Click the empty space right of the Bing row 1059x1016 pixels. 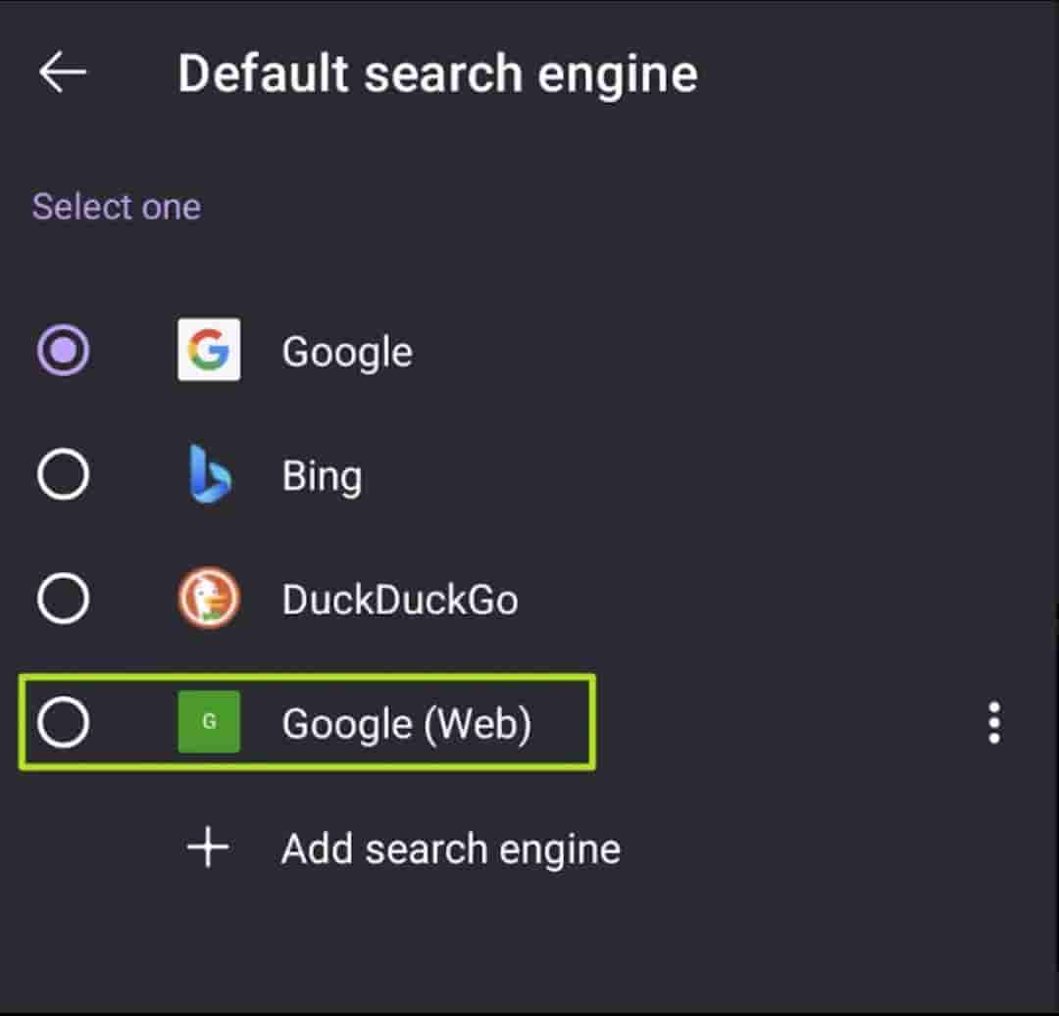[x=735, y=476]
